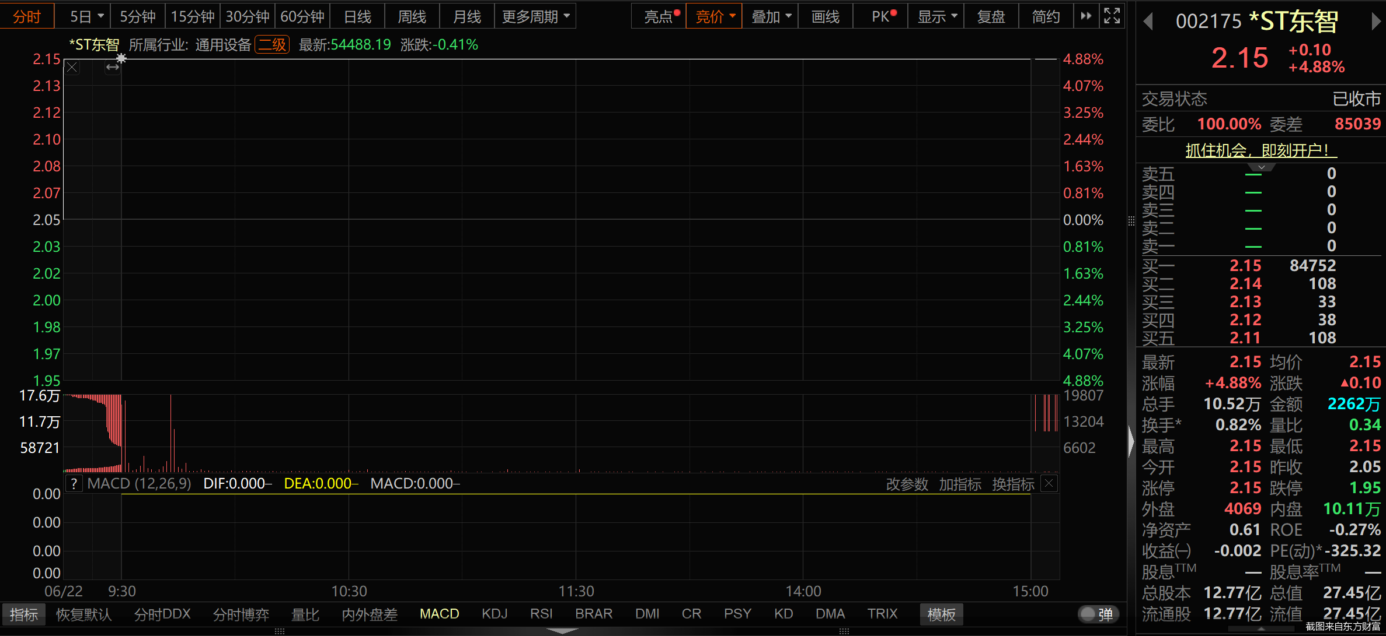
Task: Expand bottom panel triangle handle
Action: [x=563, y=631]
